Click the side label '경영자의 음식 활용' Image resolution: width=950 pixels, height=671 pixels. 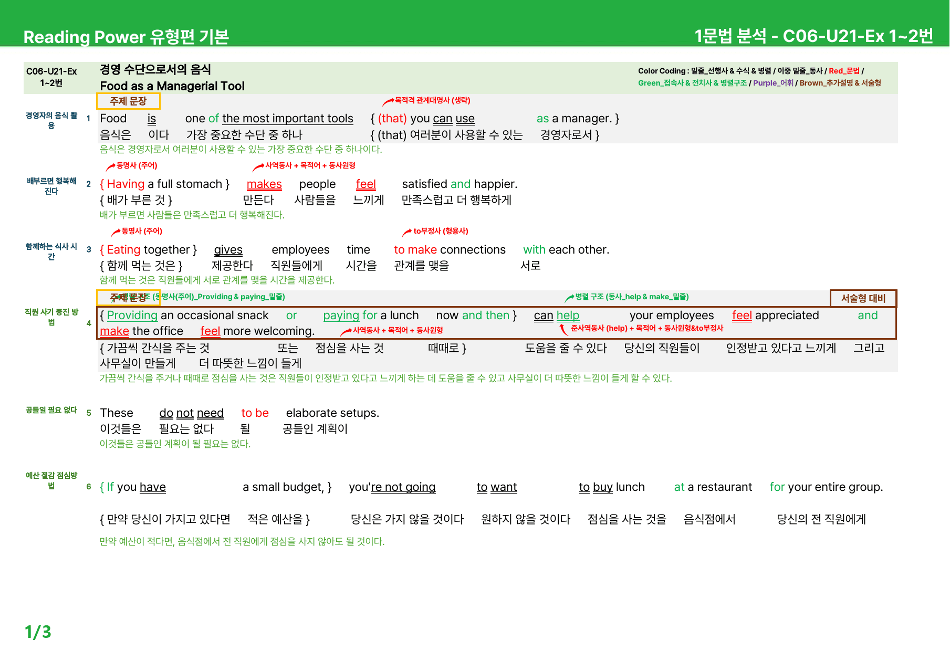point(51,120)
